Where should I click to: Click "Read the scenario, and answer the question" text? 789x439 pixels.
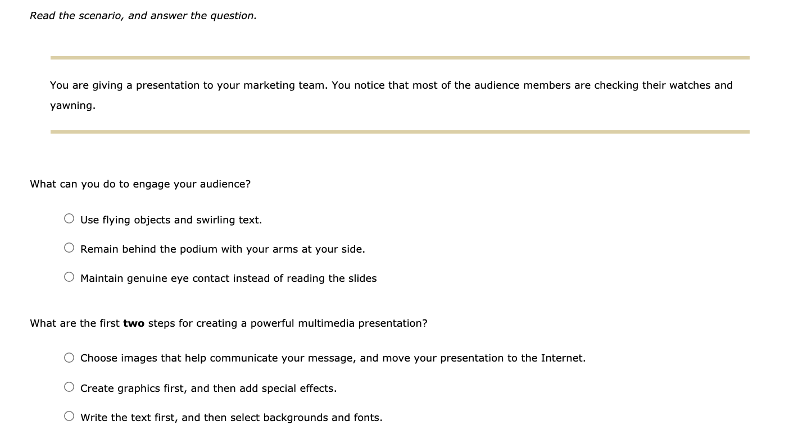[143, 15]
